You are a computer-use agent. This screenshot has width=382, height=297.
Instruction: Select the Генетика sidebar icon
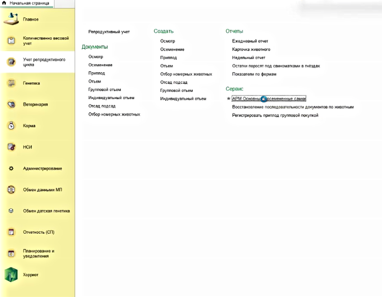pos(12,83)
